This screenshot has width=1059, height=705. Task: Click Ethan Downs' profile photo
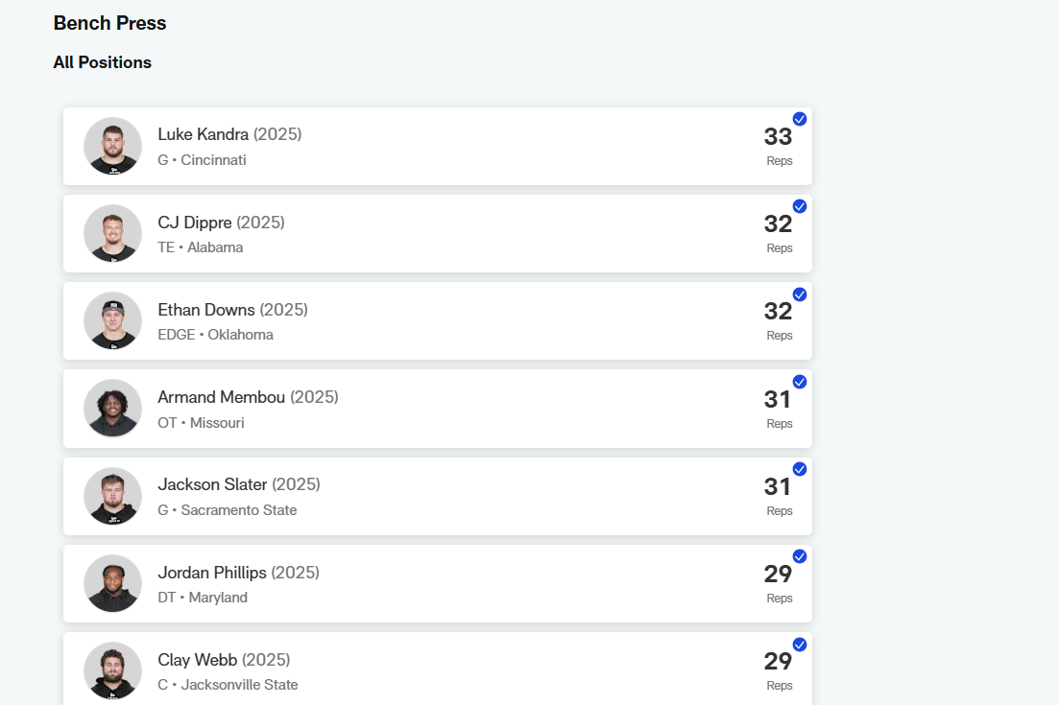[x=112, y=320]
